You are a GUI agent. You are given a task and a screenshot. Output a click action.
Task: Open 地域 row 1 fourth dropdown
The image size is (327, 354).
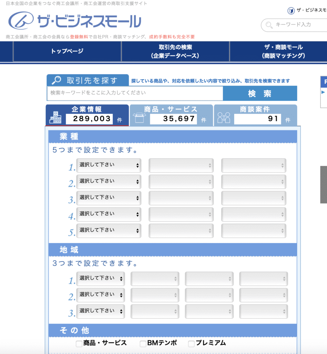point(263,279)
